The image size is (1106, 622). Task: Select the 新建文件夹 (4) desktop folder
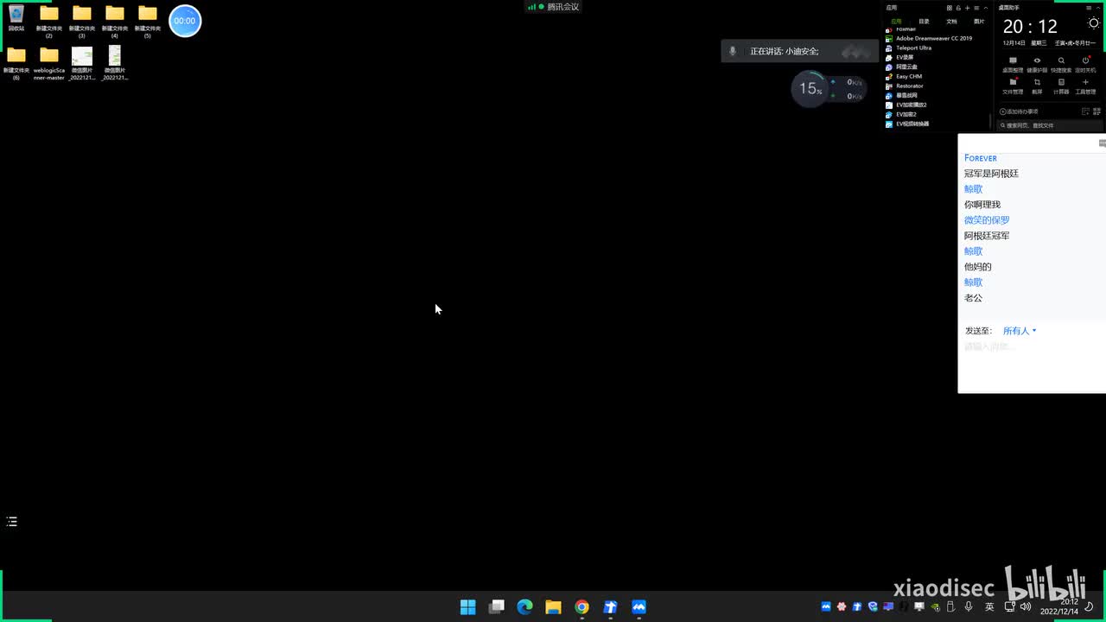[115, 21]
